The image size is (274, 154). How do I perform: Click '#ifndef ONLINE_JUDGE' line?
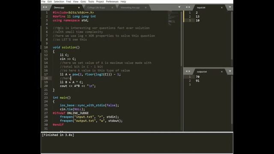click(71, 113)
